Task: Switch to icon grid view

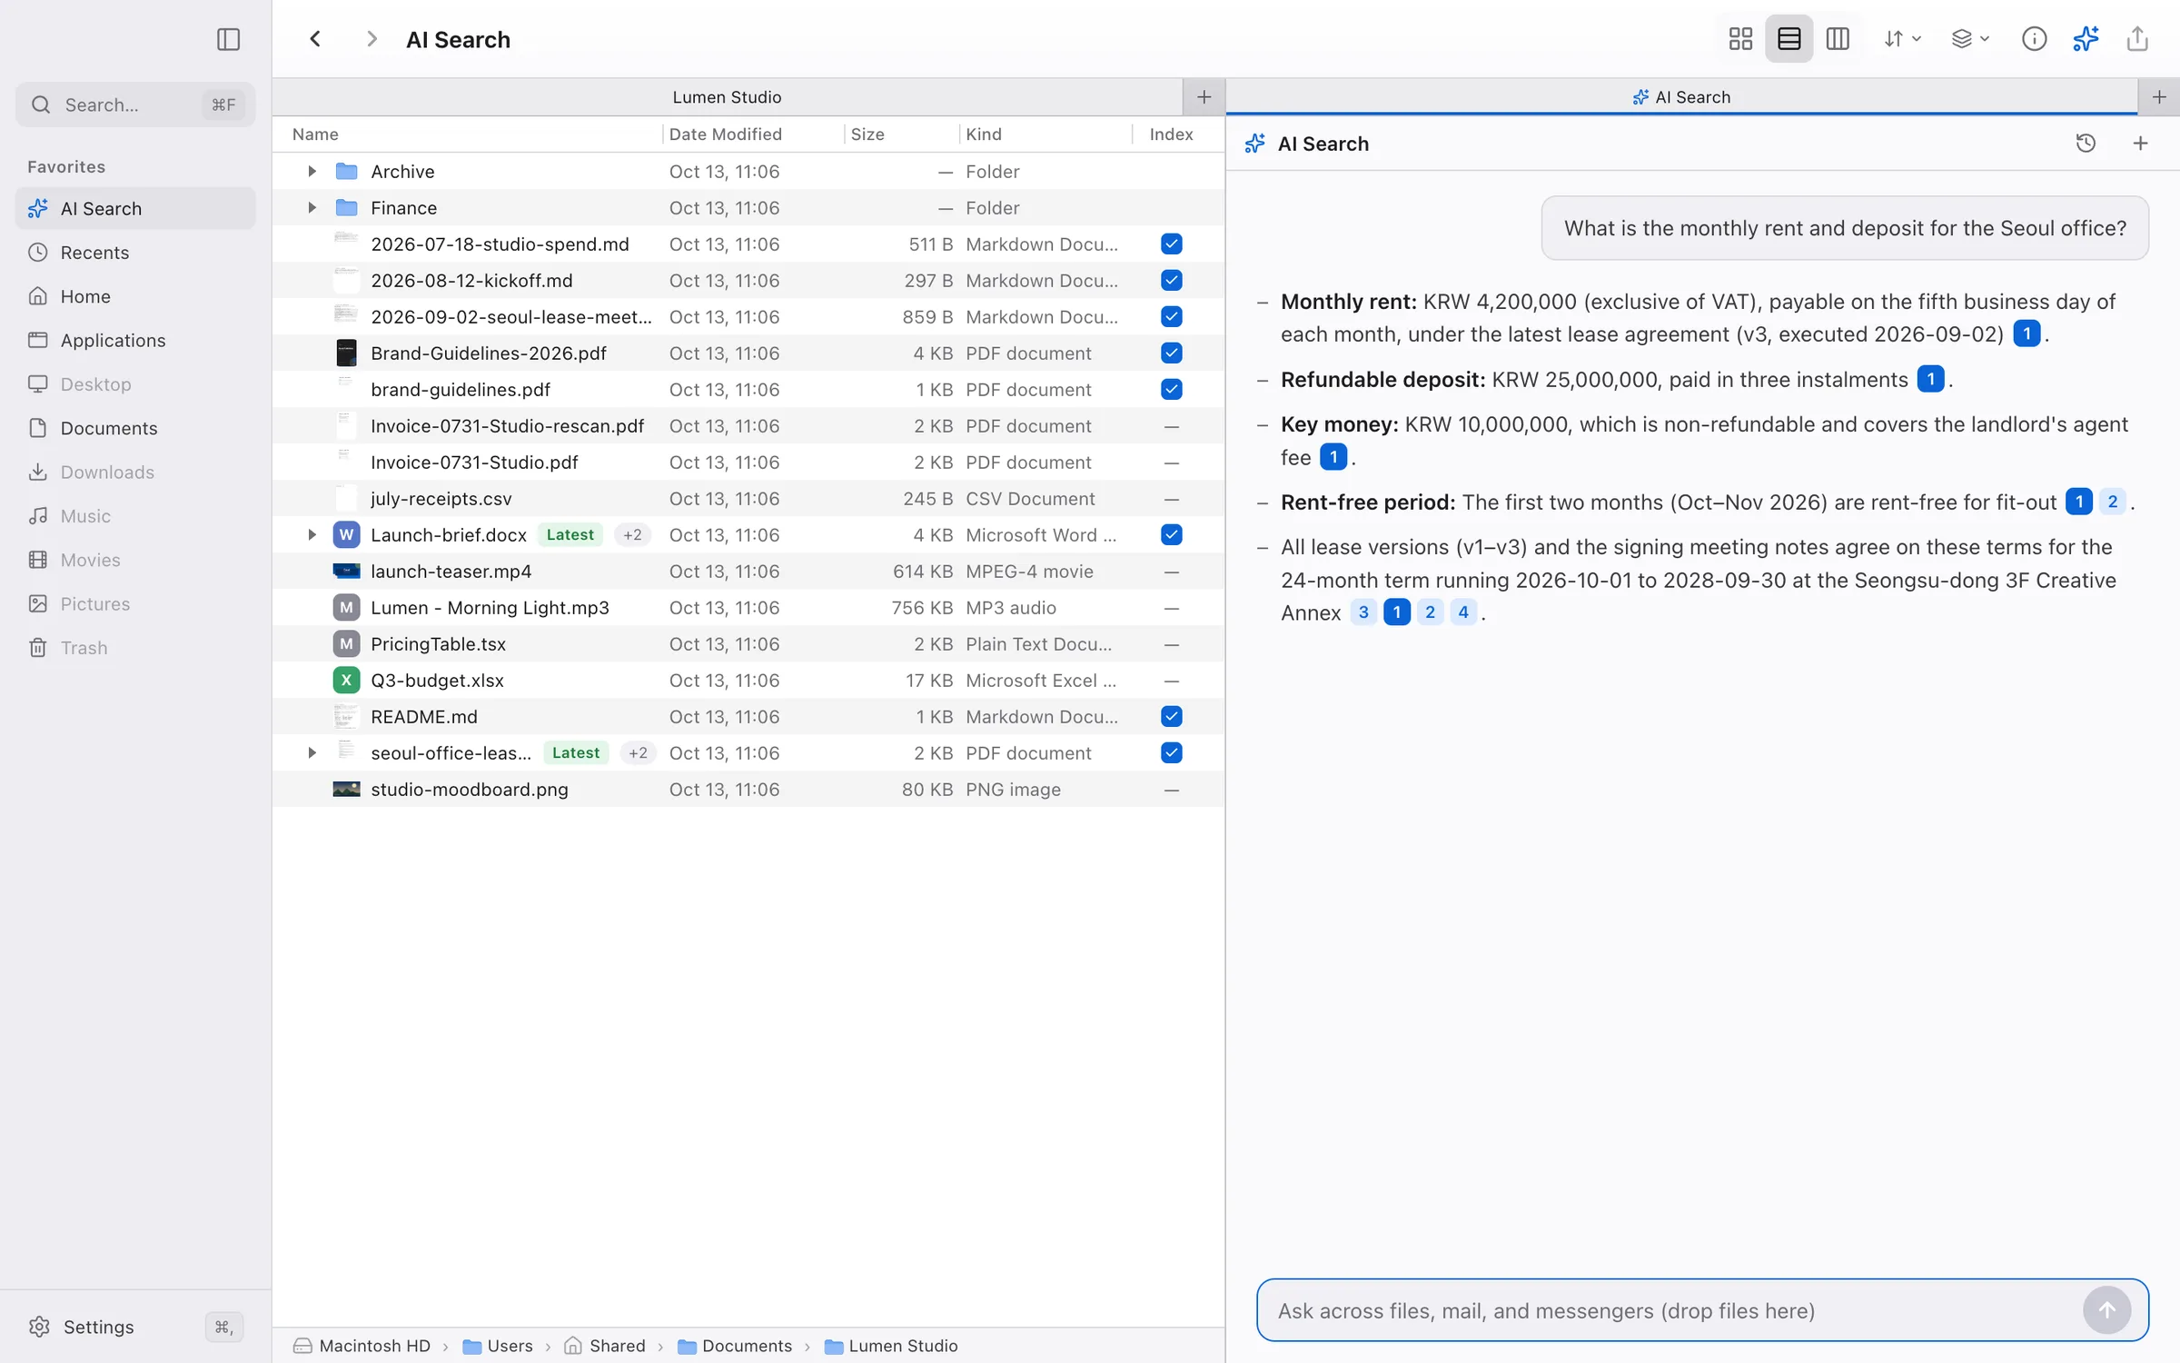Action: pos(1740,39)
